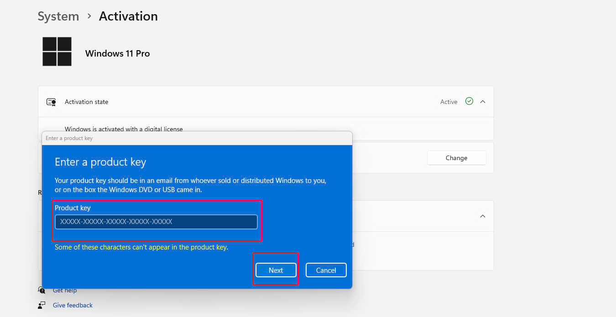Click the 'Enter a product key' heading

click(x=100, y=162)
